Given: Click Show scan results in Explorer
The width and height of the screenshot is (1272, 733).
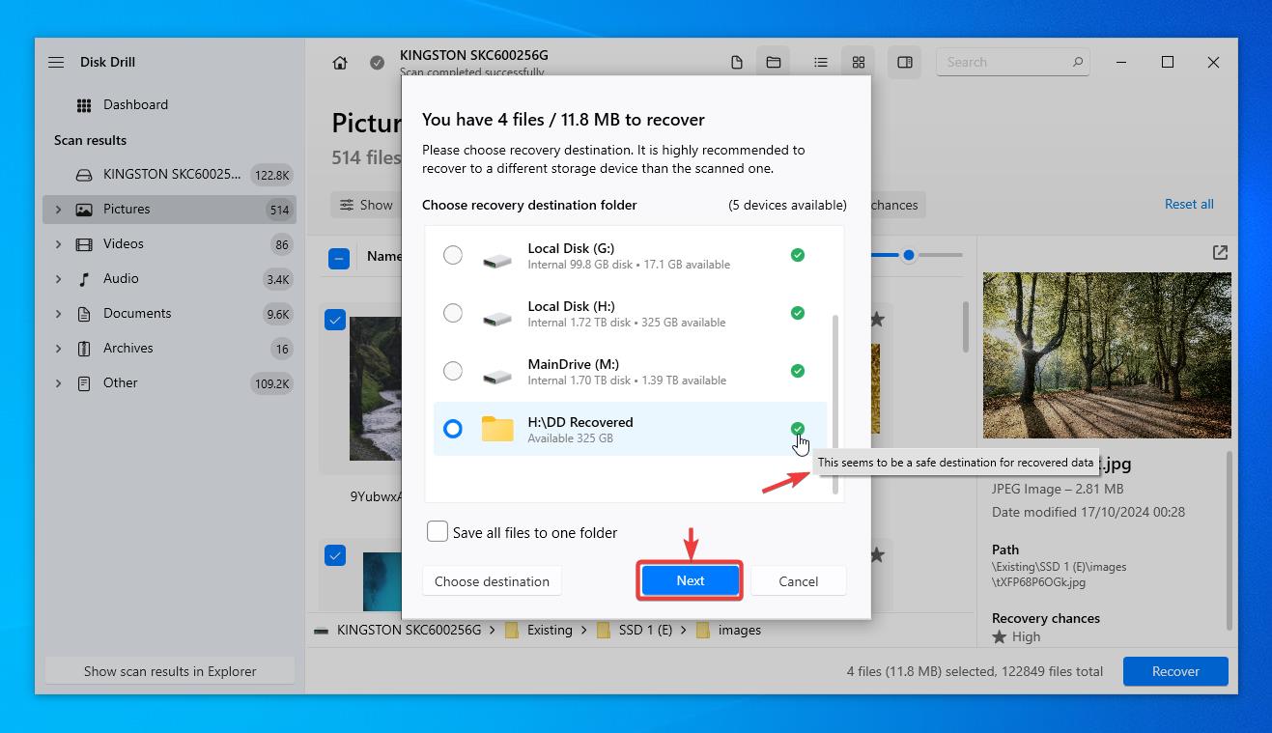Looking at the screenshot, I should point(170,671).
